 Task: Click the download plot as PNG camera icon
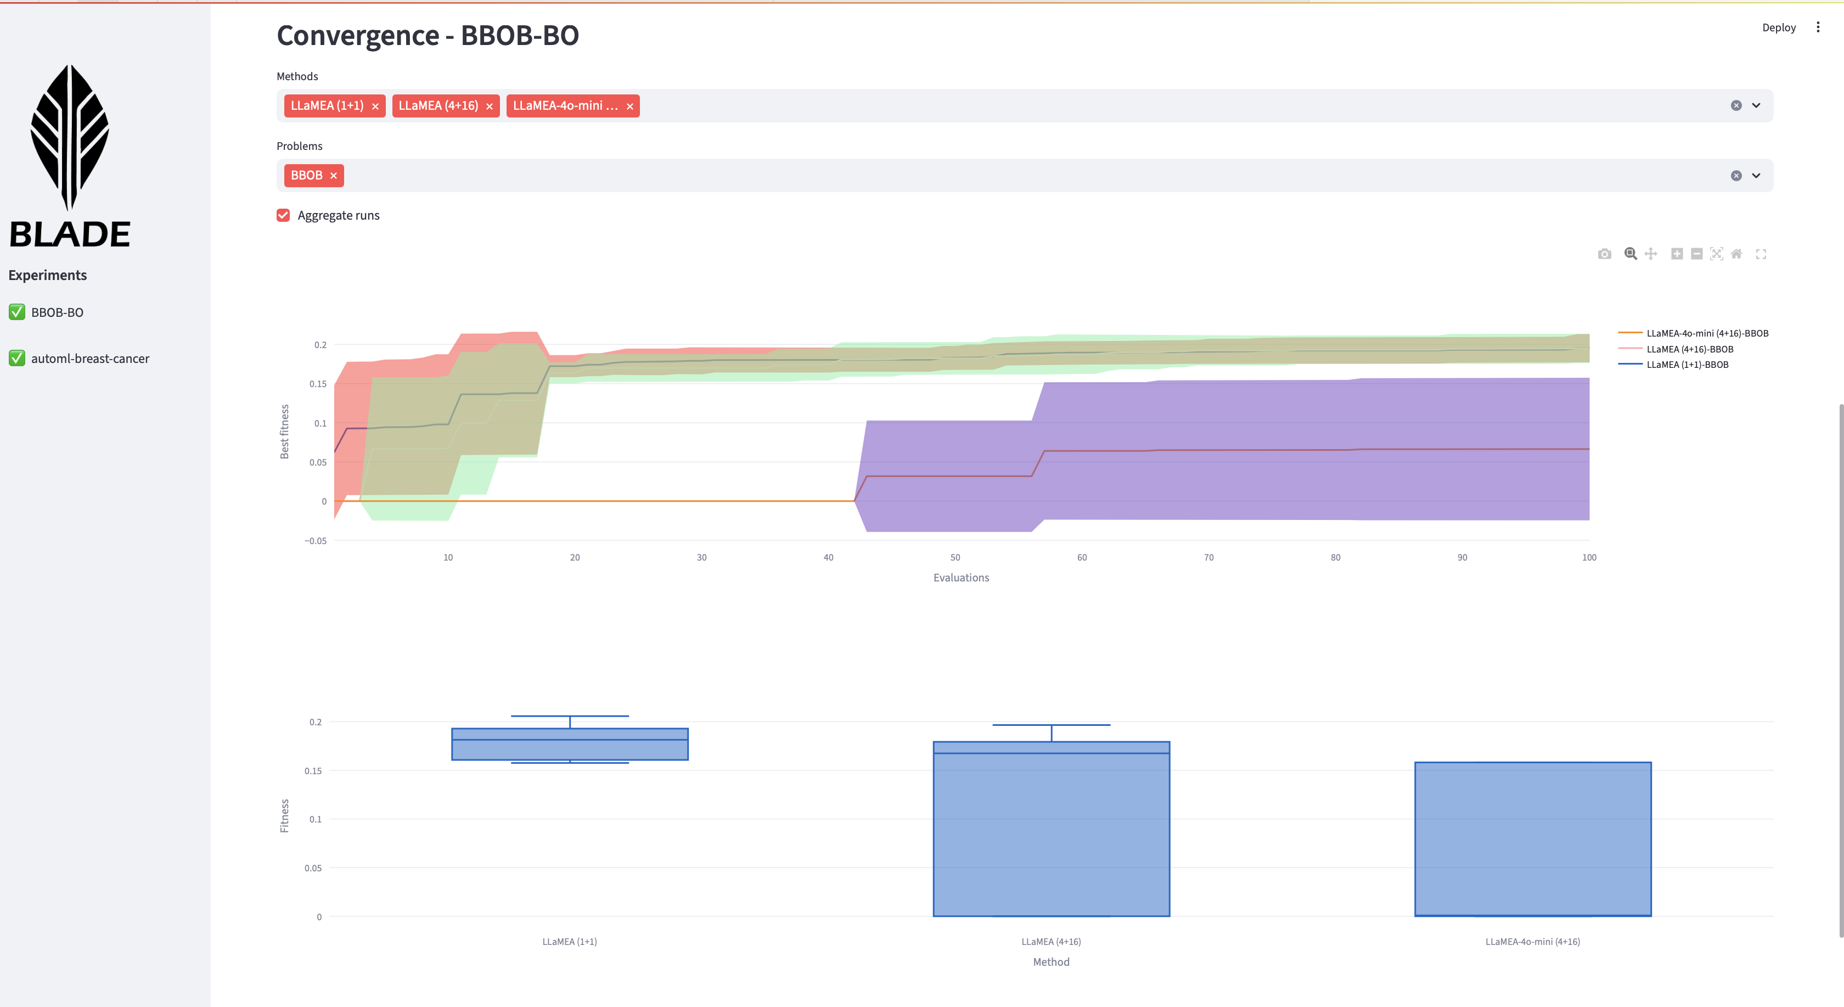point(1604,254)
